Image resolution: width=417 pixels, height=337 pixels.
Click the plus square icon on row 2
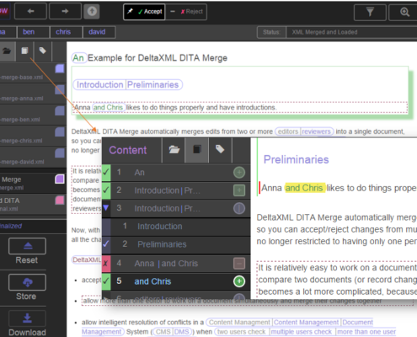239,190
